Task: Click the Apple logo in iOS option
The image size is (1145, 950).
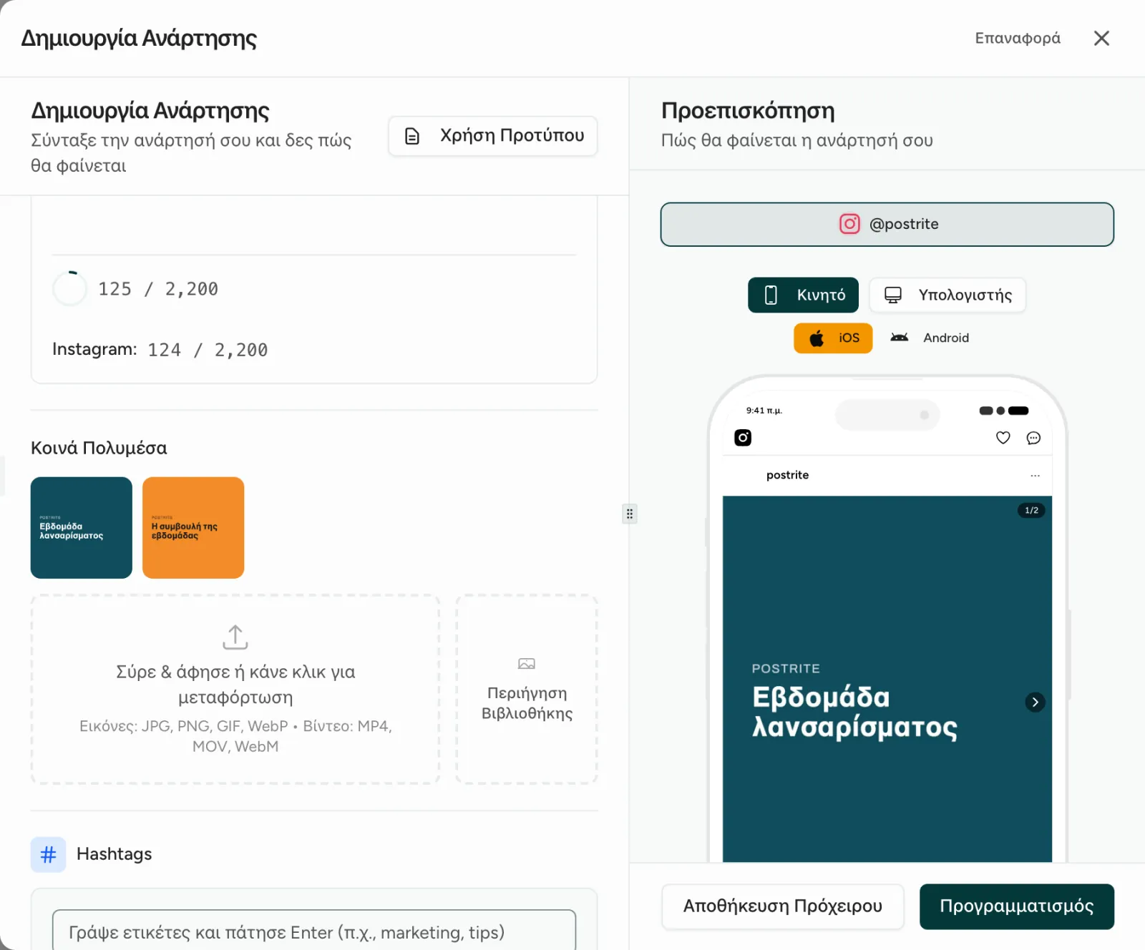Action: [817, 338]
